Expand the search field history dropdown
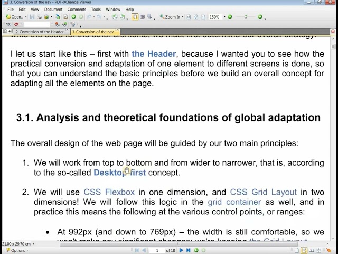 tap(52, 24)
